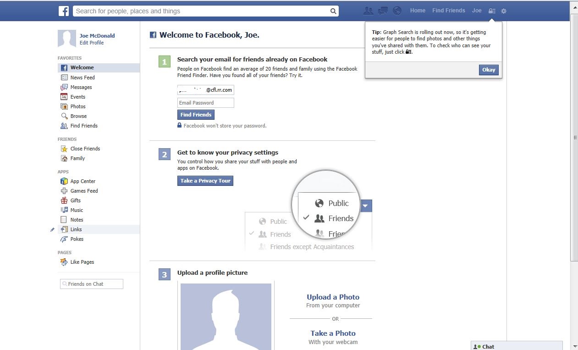
Task: Open the Messages icon in top bar
Action: tap(383, 11)
